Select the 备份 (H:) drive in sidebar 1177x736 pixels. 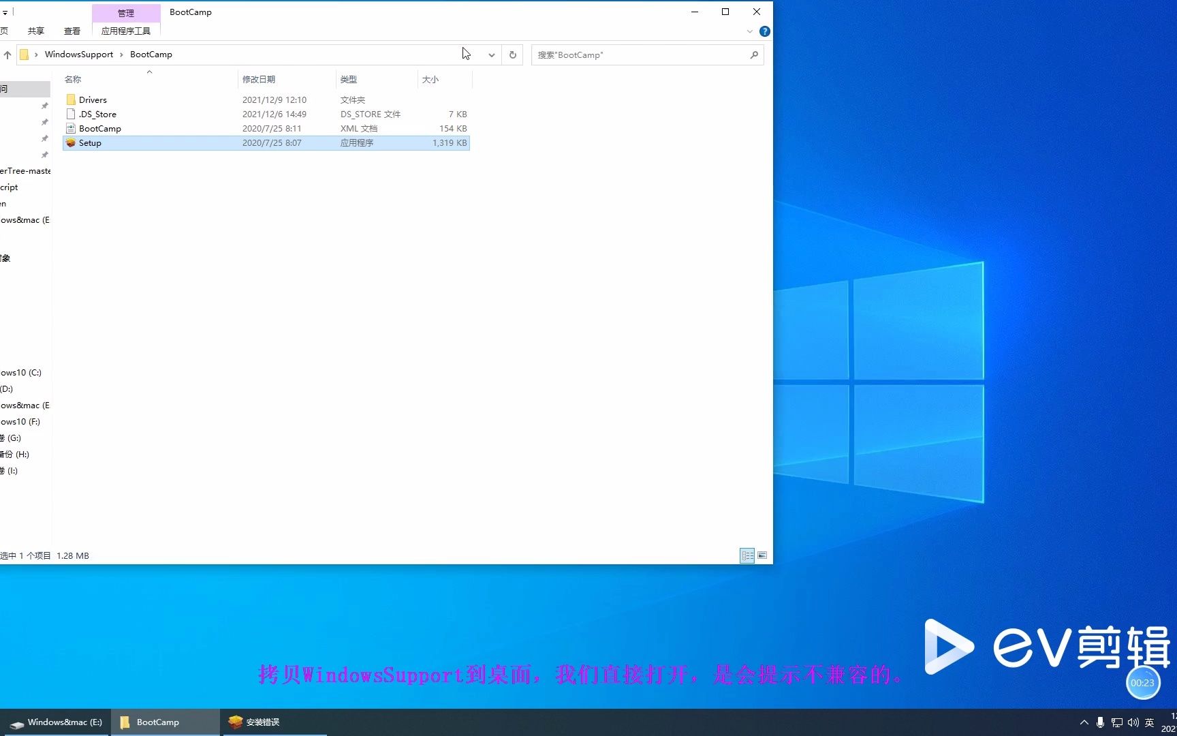(15, 455)
